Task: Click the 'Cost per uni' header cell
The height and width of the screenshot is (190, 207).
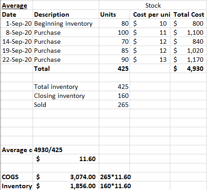Action: [x=150, y=14]
